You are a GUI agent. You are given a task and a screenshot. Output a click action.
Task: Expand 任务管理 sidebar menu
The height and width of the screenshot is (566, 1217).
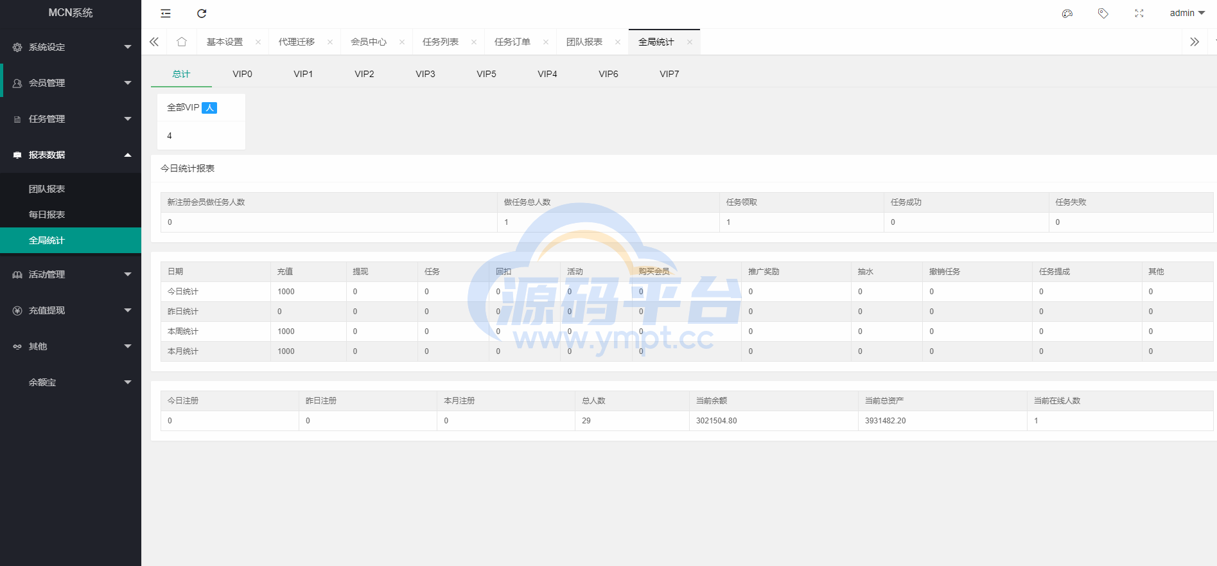71,119
